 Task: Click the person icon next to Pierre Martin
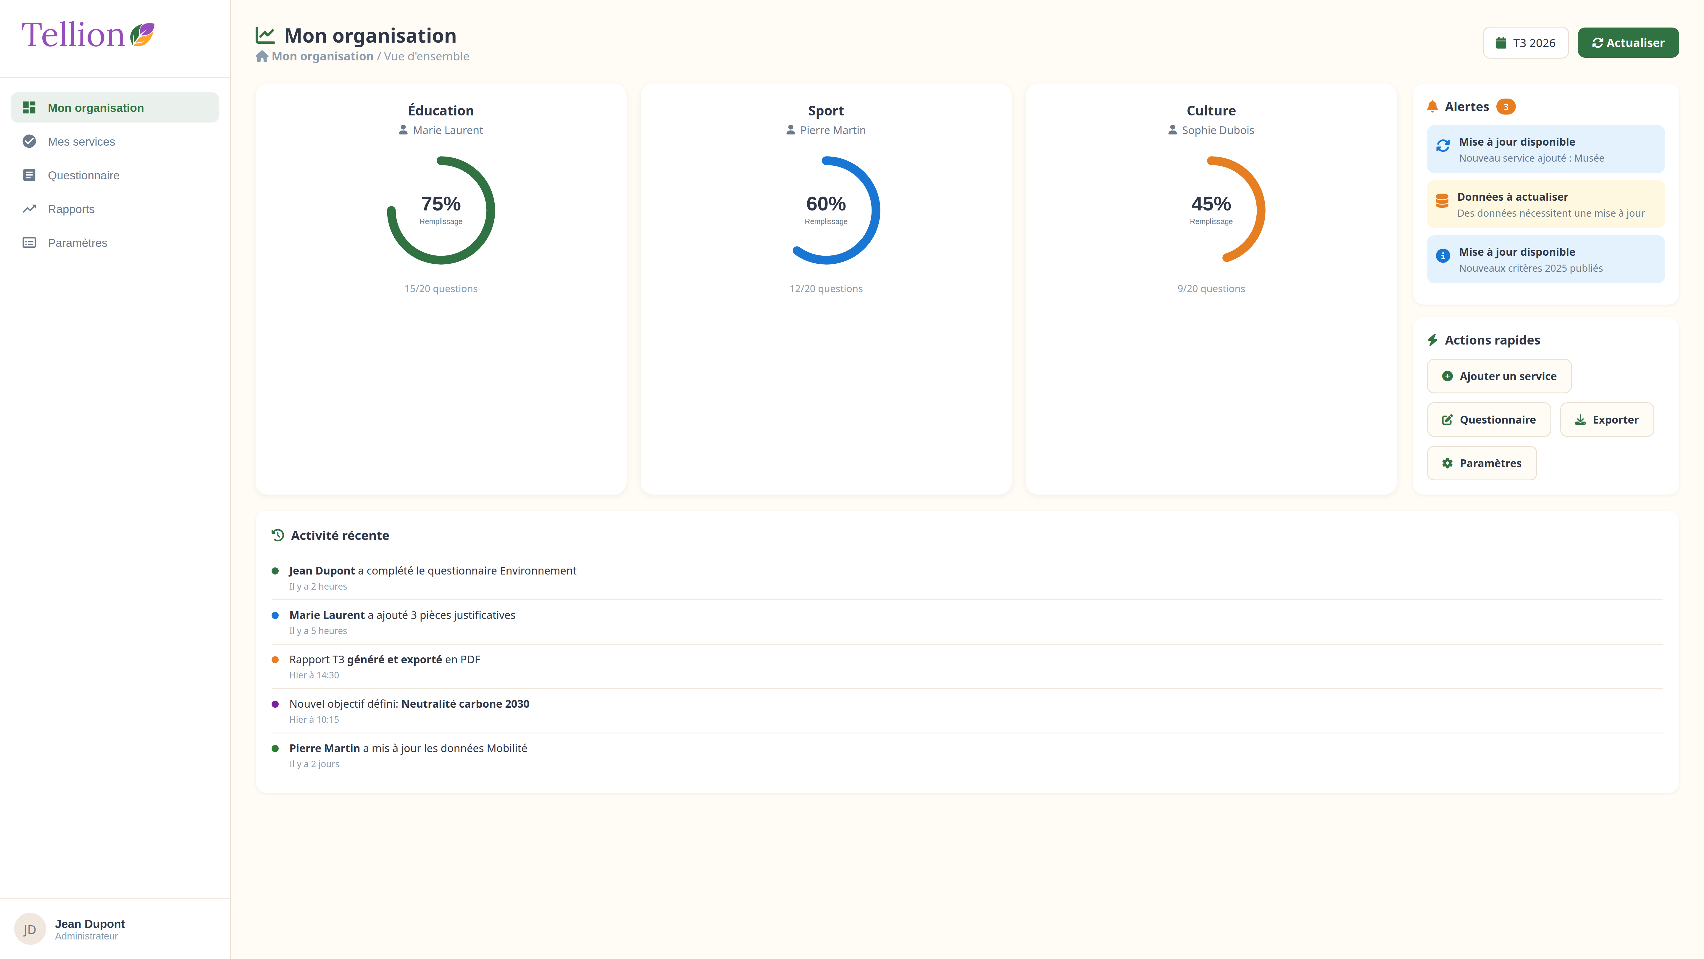[790, 130]
